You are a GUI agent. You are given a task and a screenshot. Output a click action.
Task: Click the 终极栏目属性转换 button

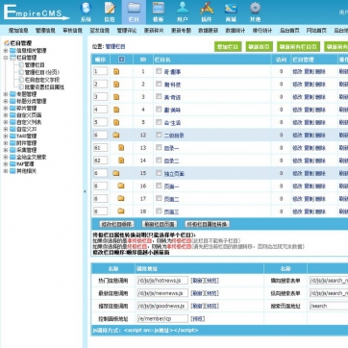pyautogui.click(x=208, y=224)
